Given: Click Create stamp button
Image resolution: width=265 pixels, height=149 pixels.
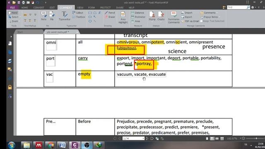Looking at the screenshot, I should tap(161, 16).
